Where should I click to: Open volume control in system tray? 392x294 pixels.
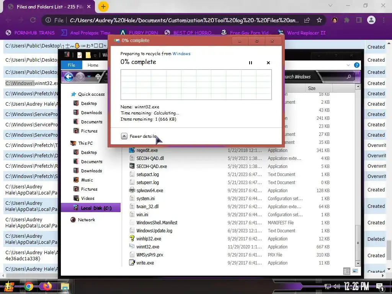[x=337, y=286]
